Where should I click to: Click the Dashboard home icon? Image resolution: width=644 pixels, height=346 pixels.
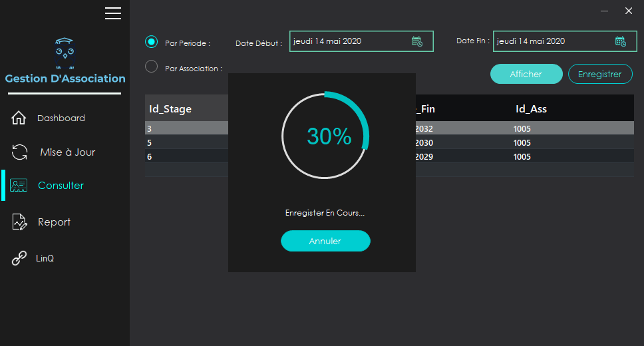pyautogui.click(x=19, y=118)
